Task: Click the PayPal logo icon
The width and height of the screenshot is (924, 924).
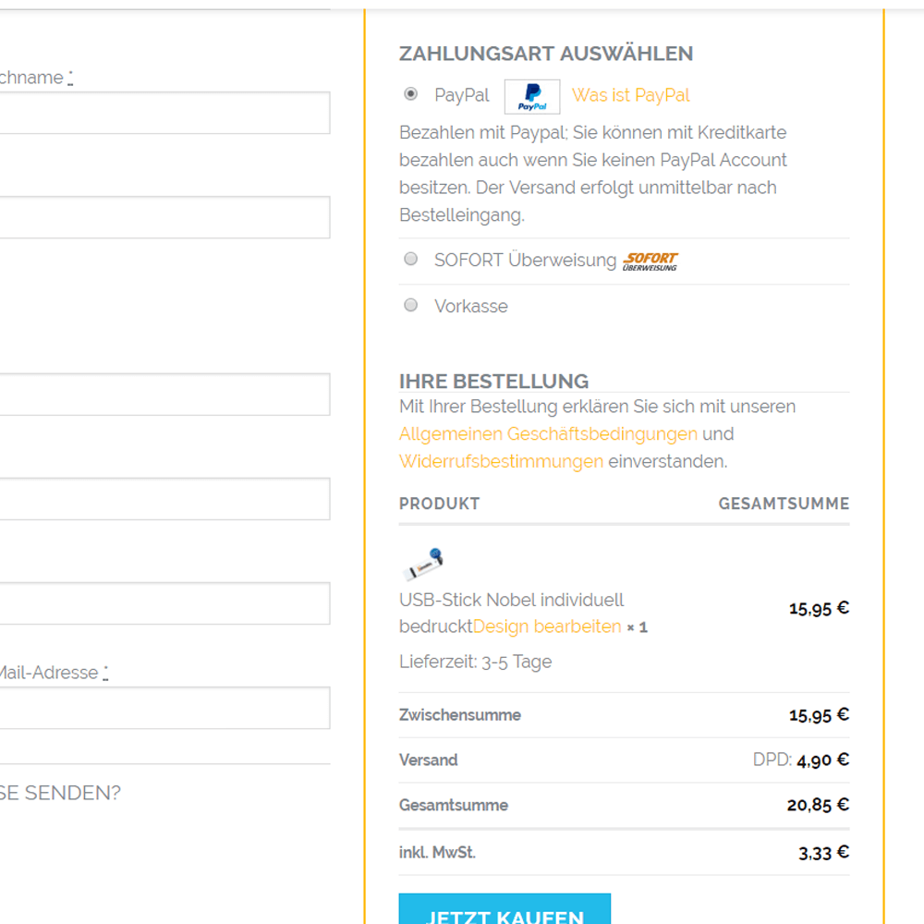Action: (x=532, y=96)
